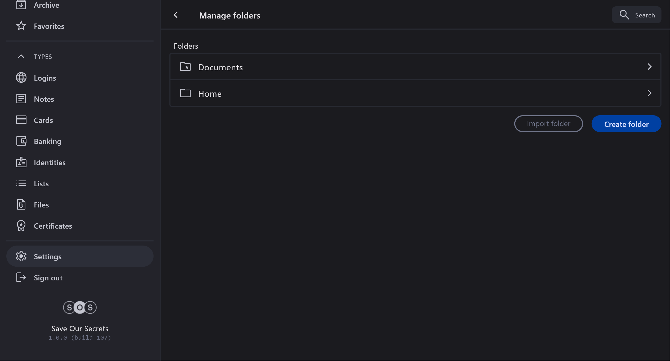
Task: Expand Home folder chevron arrow
Action: (x=649, y=93)
